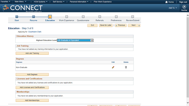
Task: Click the Preferences step square icon
Action: point(116,16)
